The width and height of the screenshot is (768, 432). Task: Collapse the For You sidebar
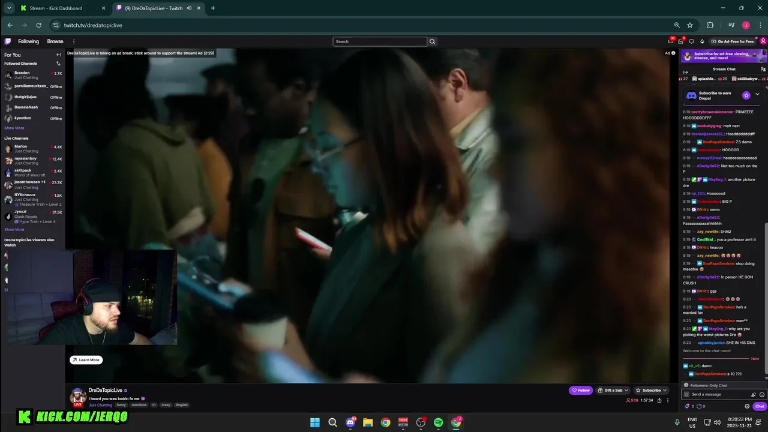tap(59, 55)
